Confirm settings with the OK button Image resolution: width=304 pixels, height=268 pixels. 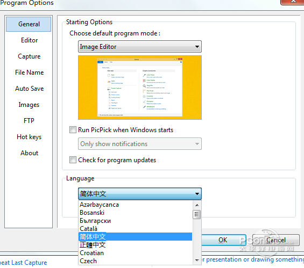(223, 240)
